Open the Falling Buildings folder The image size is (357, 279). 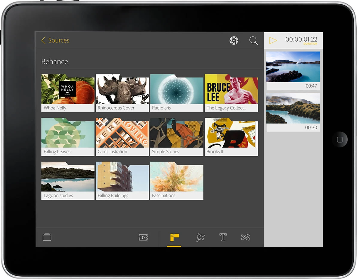[x=122, y=181]
